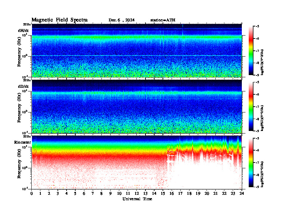
Task: Click the cyan 1 Hz line in dH/dt panel
Action: click(x=137, y=55)
